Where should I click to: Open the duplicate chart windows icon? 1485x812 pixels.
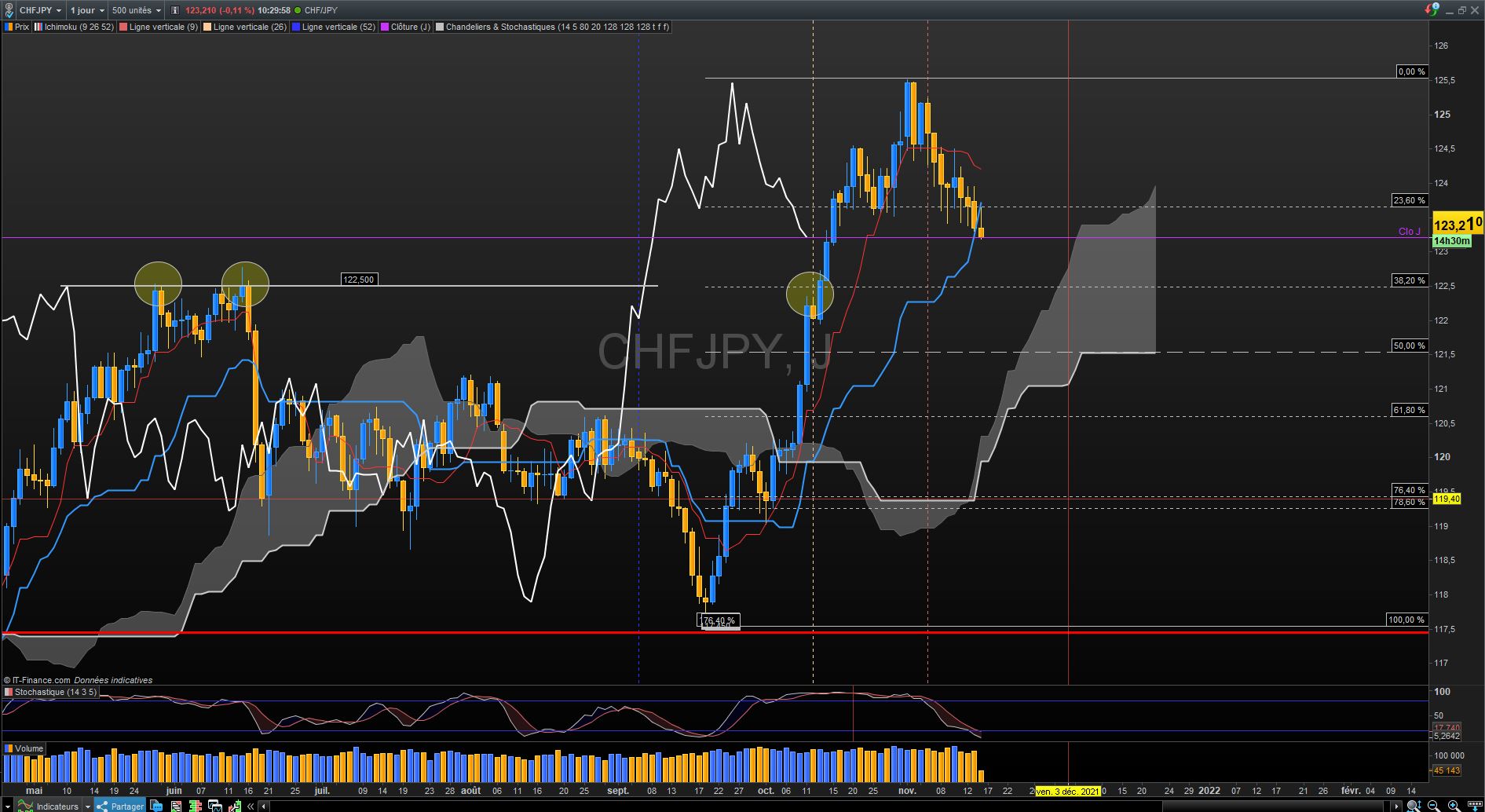click(x=214, y=806)
